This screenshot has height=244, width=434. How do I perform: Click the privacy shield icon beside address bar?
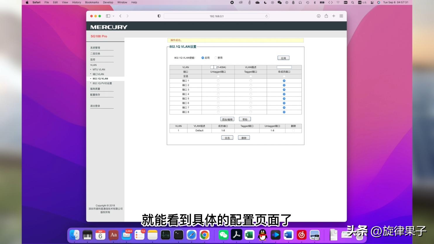(x=159, y=16)
